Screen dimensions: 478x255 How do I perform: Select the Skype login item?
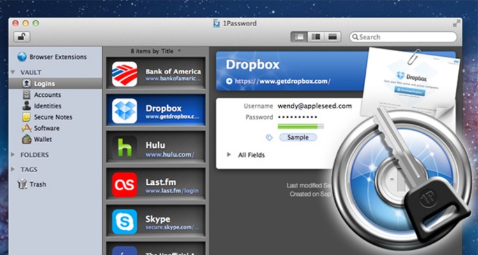point(156,221)
